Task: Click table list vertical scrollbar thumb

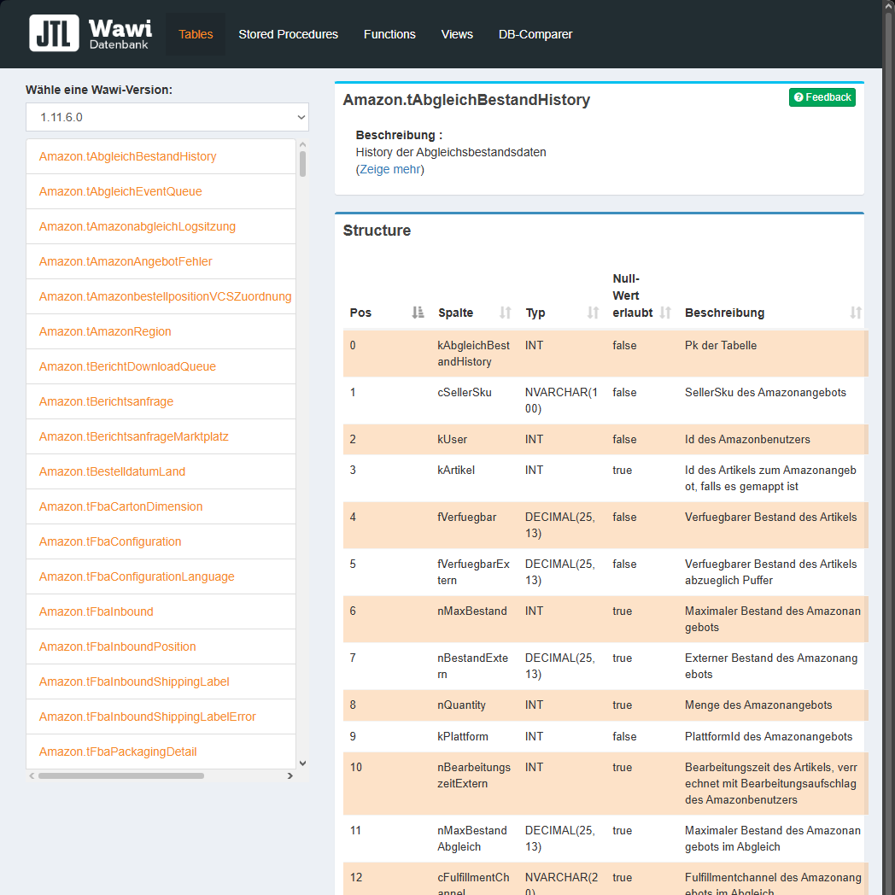Action: click(x=302, y=164)
